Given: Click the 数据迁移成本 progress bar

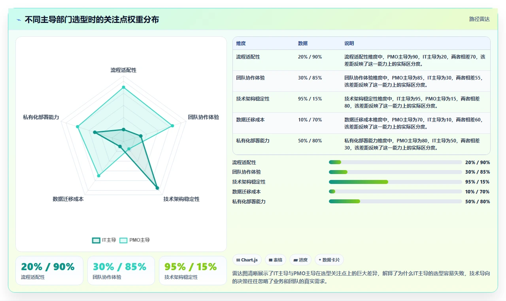Looking at the screenshot, I should point(395,191).
